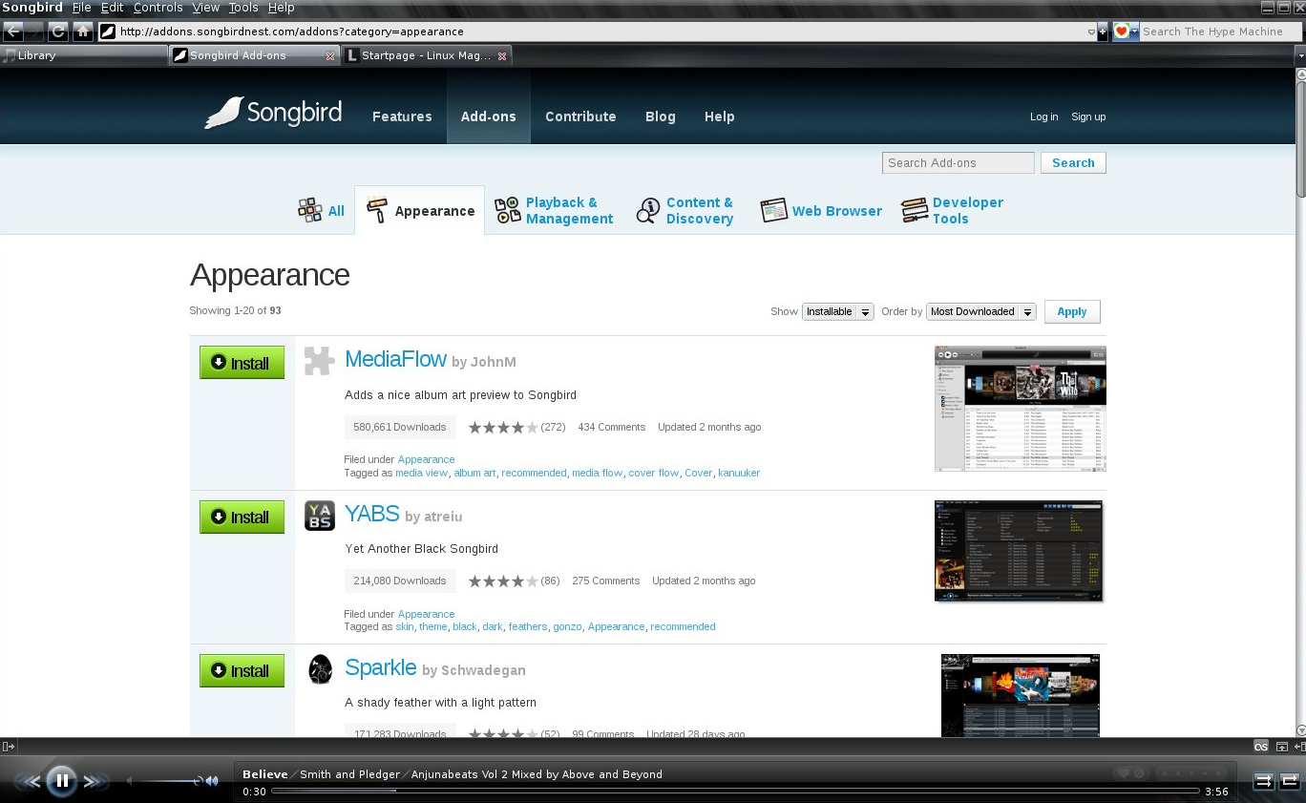Click the Web Browser category icon
Viewport: 1306px width, 803px height.
773,210
